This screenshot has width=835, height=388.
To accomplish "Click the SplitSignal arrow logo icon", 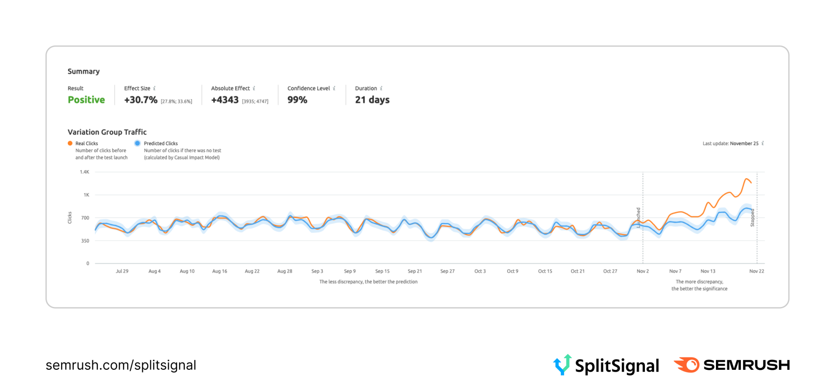I will pyautogui.click(x=562, y=364).
